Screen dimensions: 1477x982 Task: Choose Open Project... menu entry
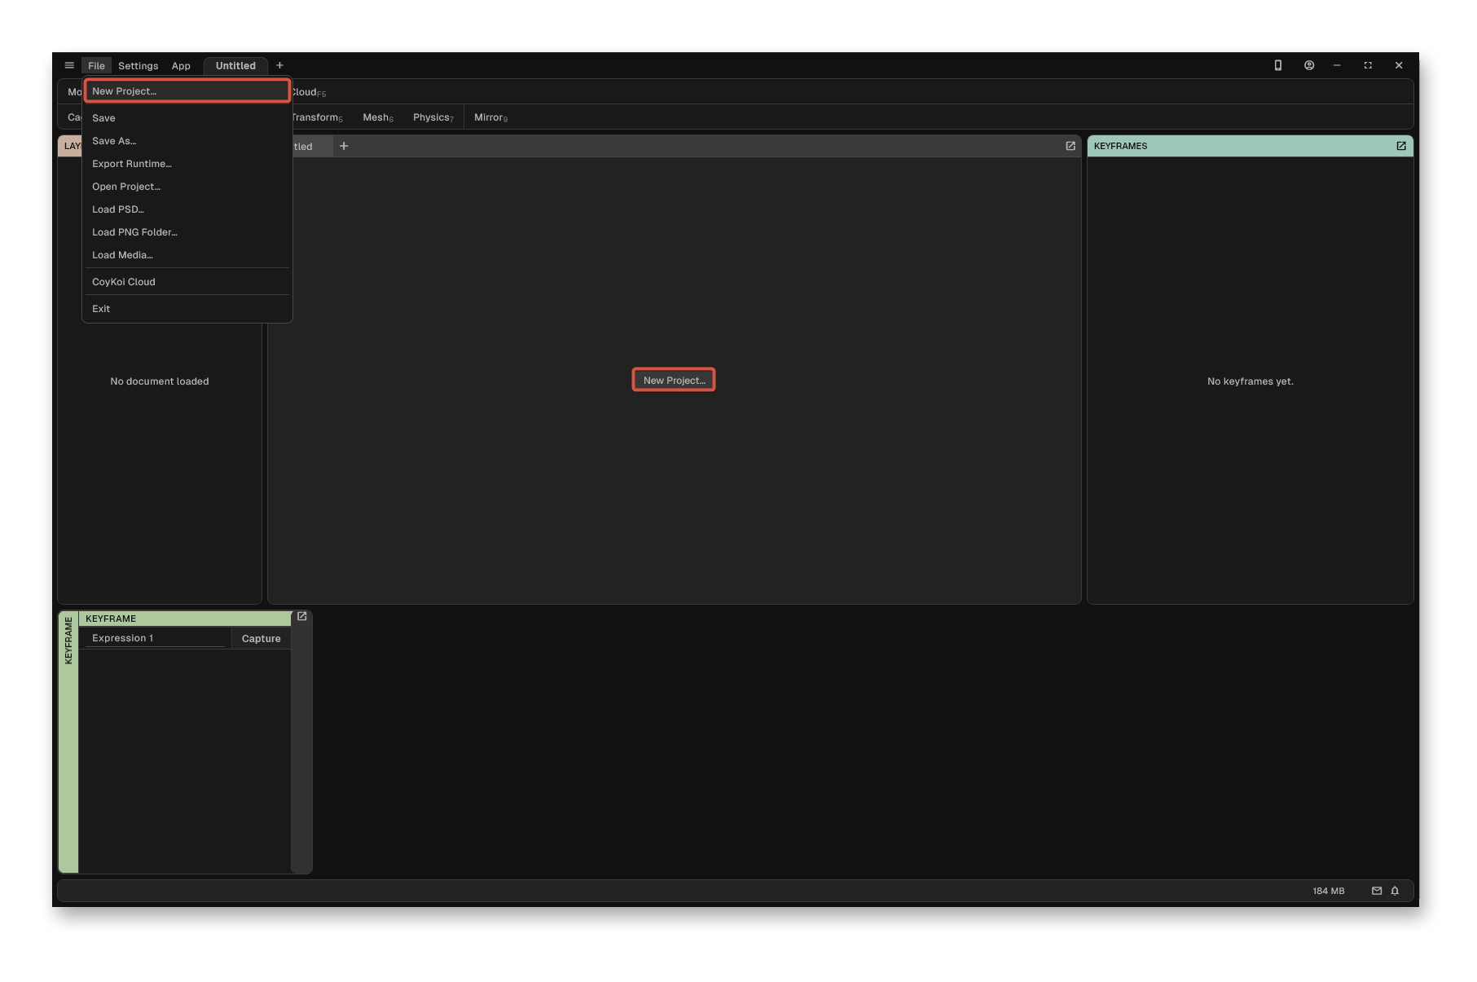(187, 187)
